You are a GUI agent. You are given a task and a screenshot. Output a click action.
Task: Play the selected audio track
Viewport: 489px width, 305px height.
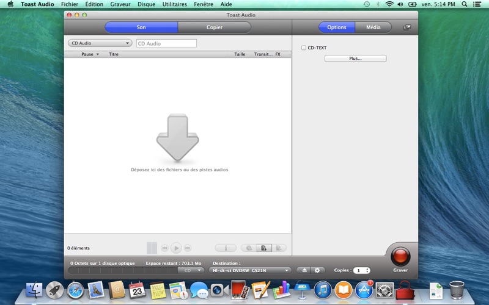click(176, 248)
